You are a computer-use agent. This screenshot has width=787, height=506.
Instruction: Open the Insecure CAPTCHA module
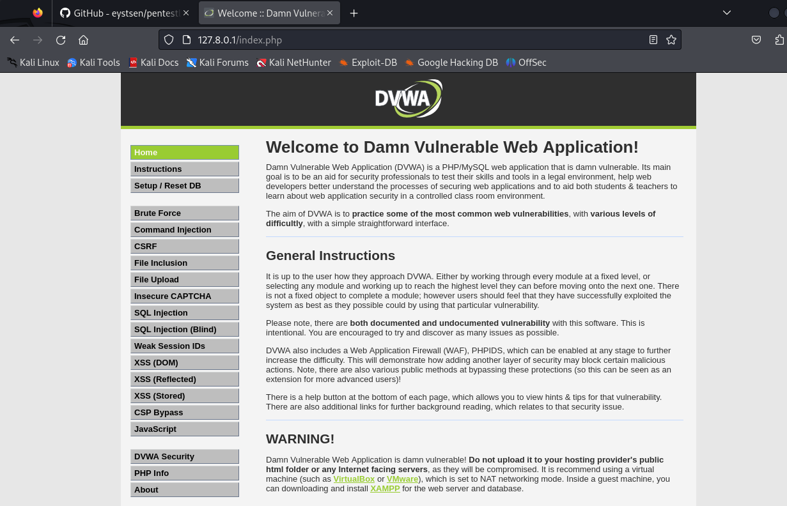(x=185, y=296)
